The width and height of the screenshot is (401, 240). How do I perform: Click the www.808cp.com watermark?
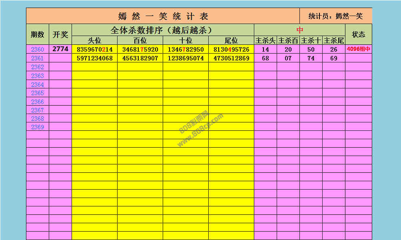(x=200, y=130)
